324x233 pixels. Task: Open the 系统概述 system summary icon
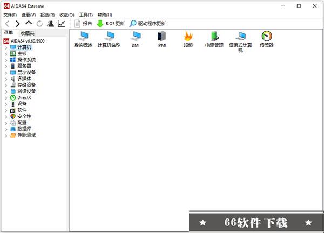click(x=83, y=39)
